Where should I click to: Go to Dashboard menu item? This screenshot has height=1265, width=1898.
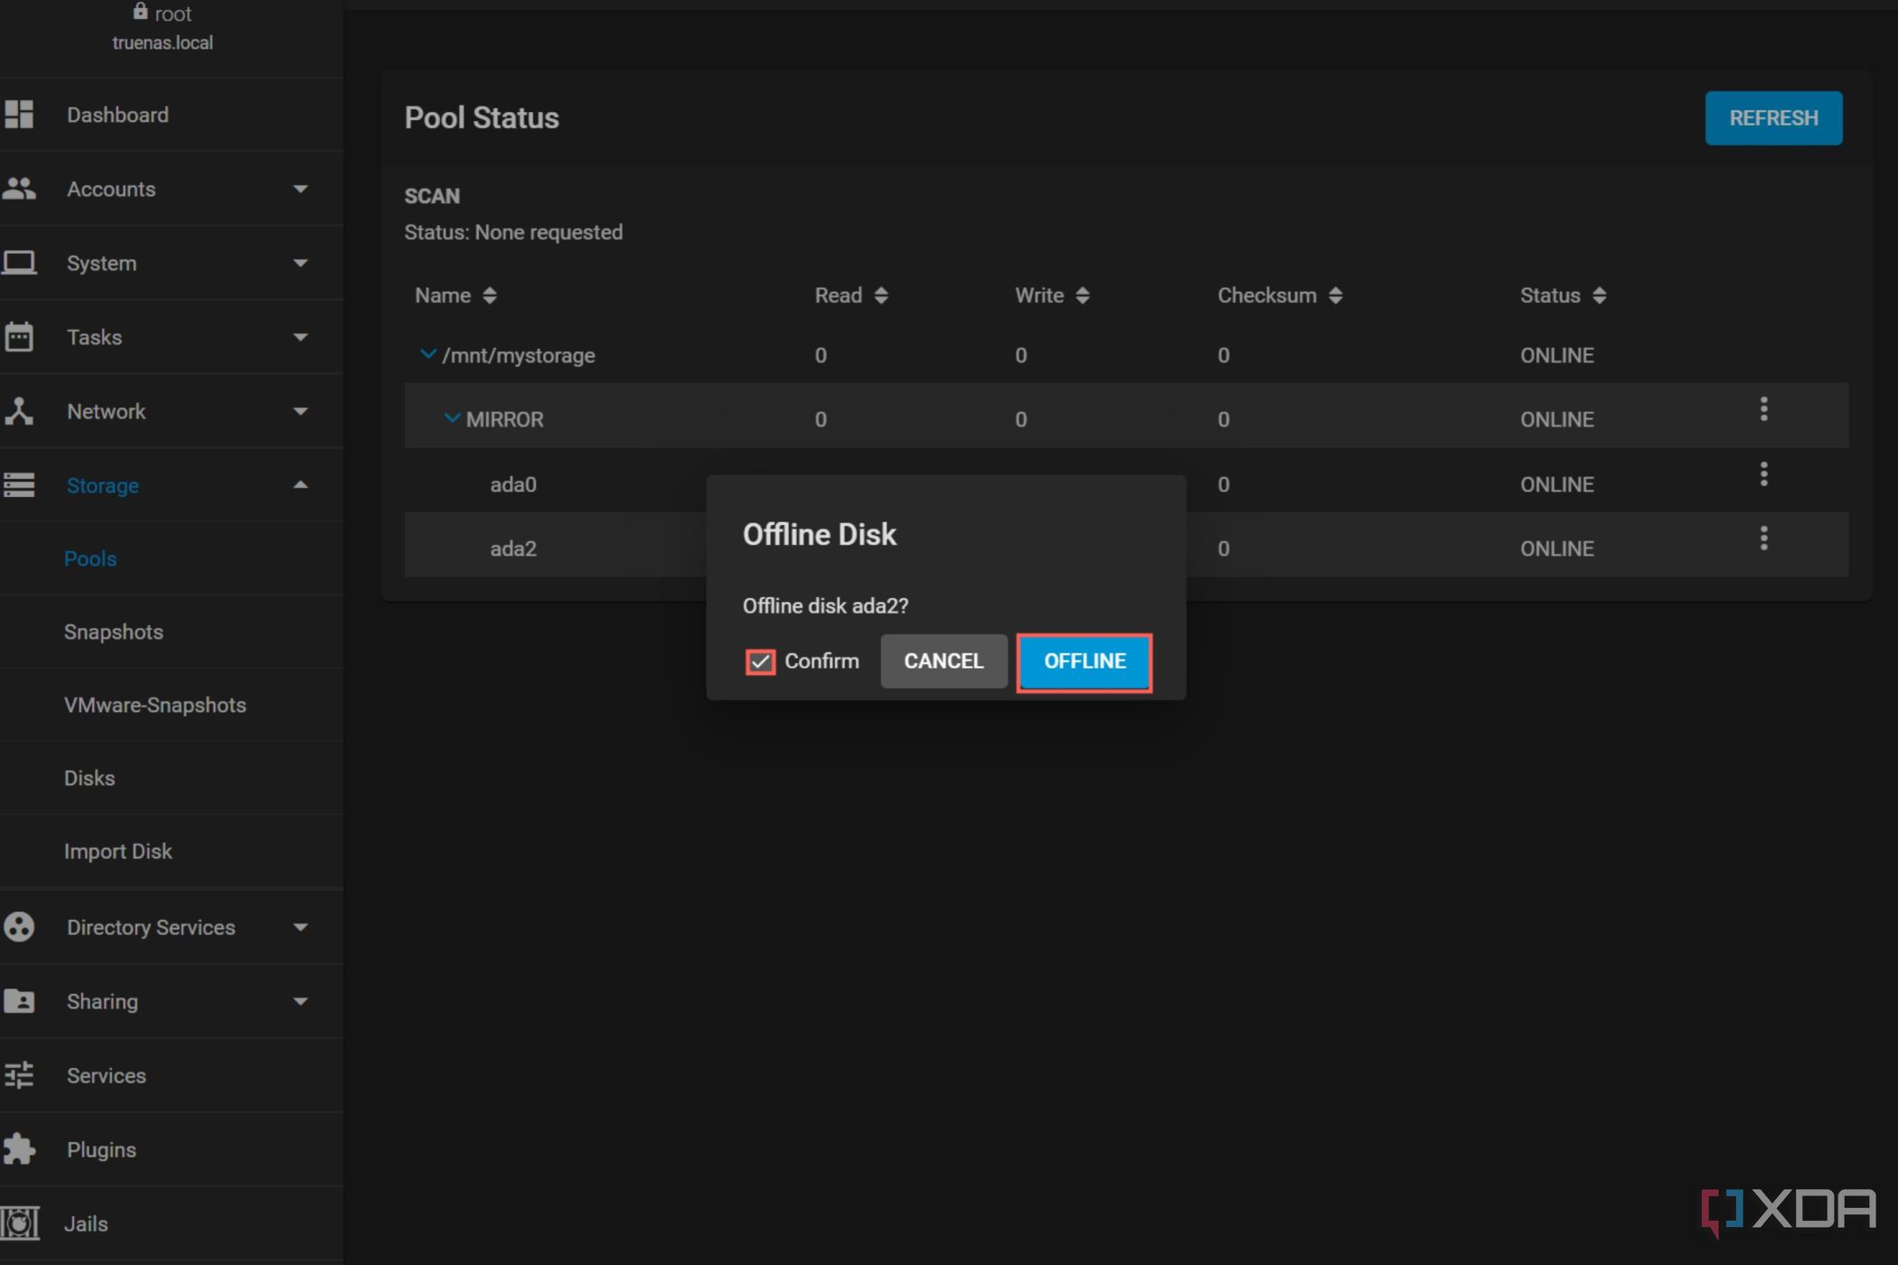[117, 115]
